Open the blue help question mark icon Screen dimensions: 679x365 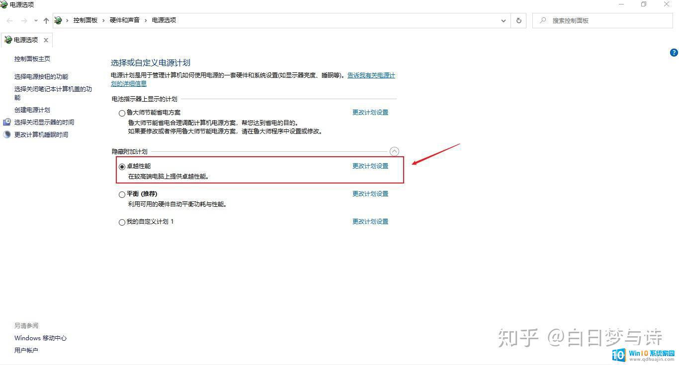coord(674,52)
